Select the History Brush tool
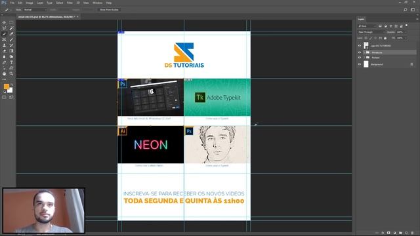420x236 pixels. tap(11, 45)
